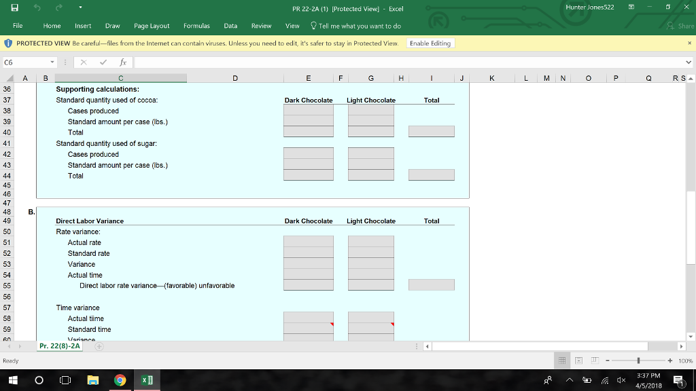Open Task View on the taskbar

tap(65, 380)
